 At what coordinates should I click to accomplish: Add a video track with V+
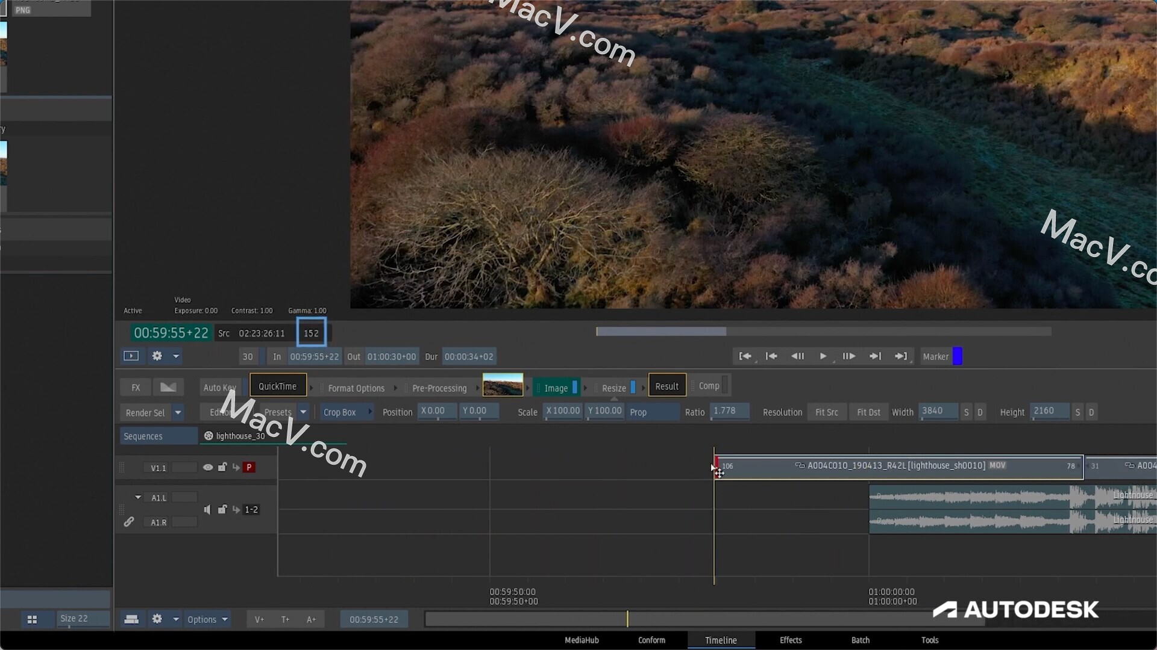coord(259,619)
